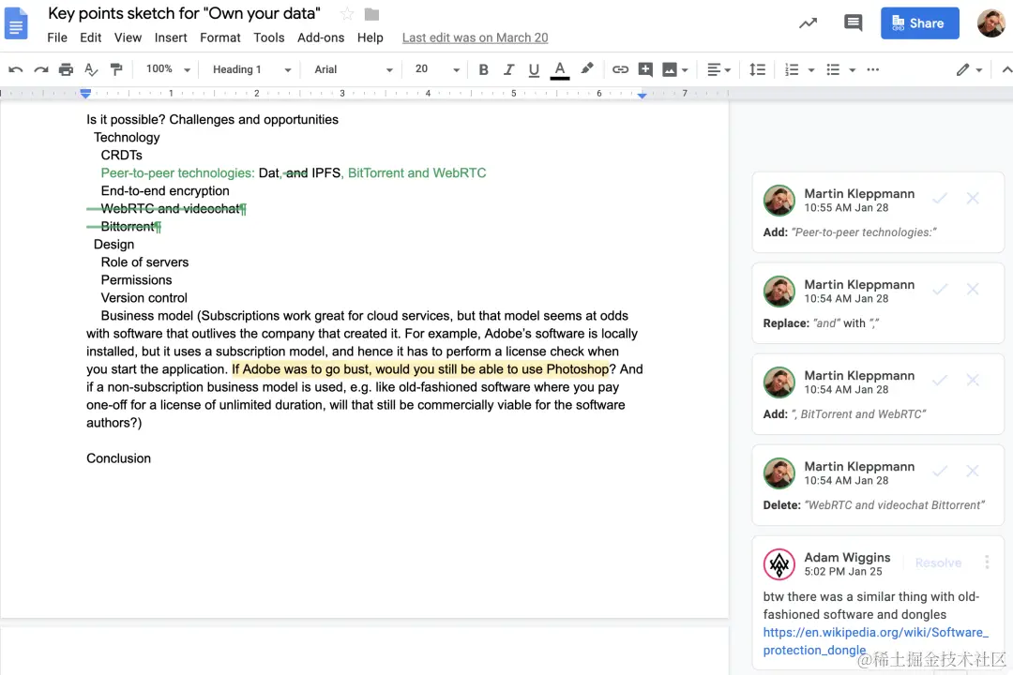Image resolution: width=1013 pixels, height=675 pixels.
Task: Open the Heading 1 paragraph style dropdown
Action: pos(252,69)
